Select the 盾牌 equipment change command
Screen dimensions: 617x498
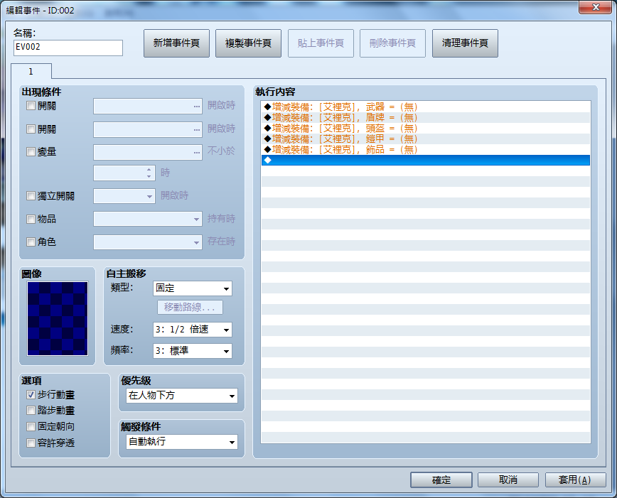coord(425,117)
